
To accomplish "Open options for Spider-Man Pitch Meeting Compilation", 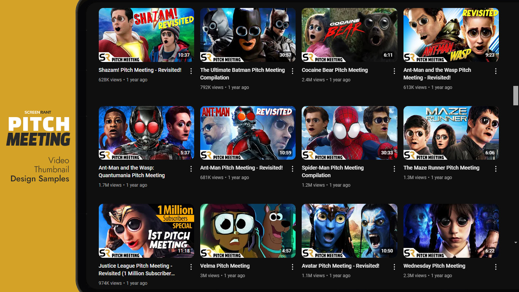I will coord(394,169).
